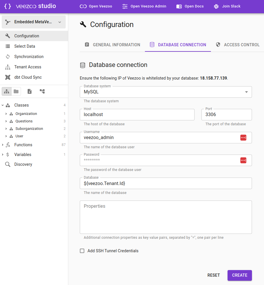Go to Synchronization in sidebar

[x=34, y=57]
